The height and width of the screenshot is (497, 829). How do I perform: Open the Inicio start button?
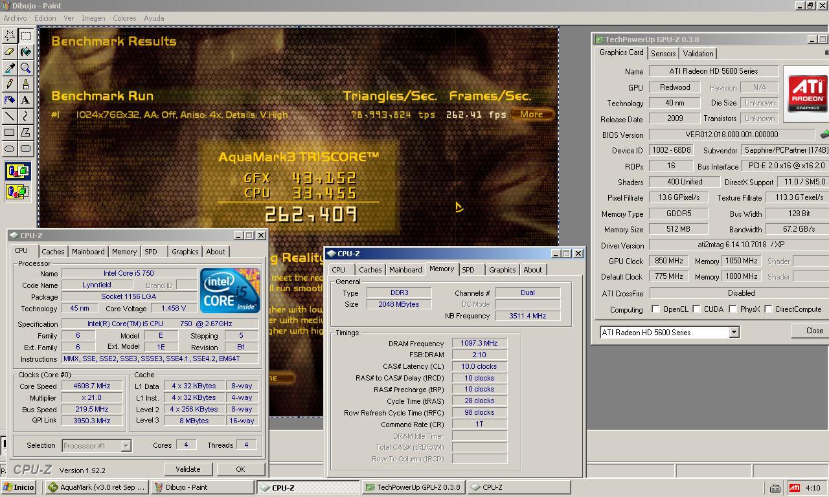pyautogui.click(x=19, y=487)
